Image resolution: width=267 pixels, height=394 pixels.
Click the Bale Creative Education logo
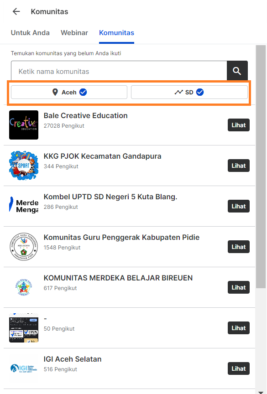point(24,125)
